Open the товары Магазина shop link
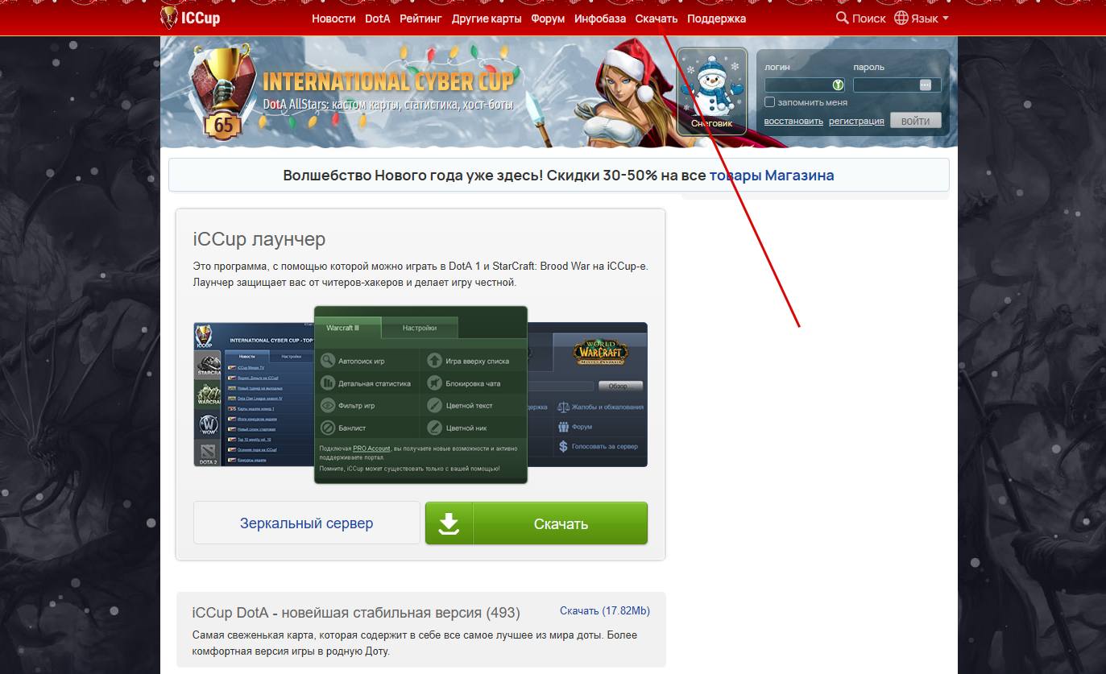This screenshot has width=1106, height=674. click(x=772, y=175)
